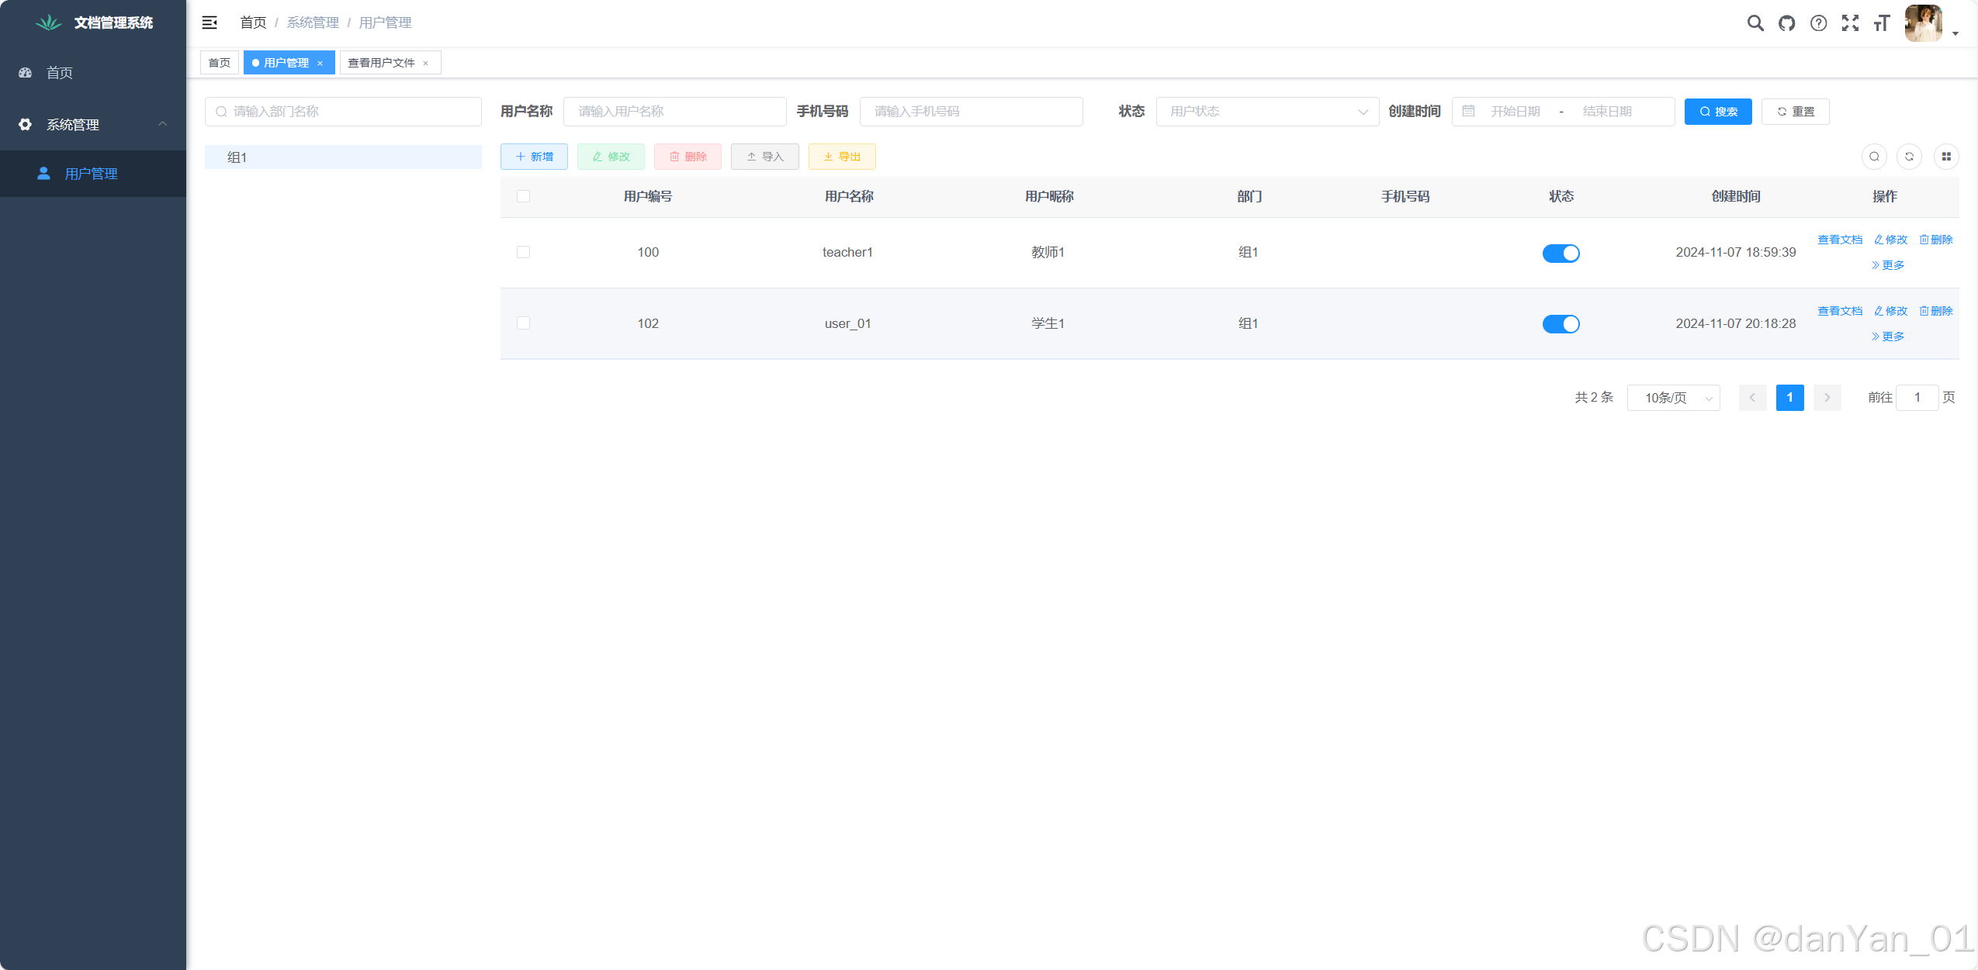Open the font size setting icon
The height and width of the screenshot is (970, 1978).
(x=1881, y=23)
